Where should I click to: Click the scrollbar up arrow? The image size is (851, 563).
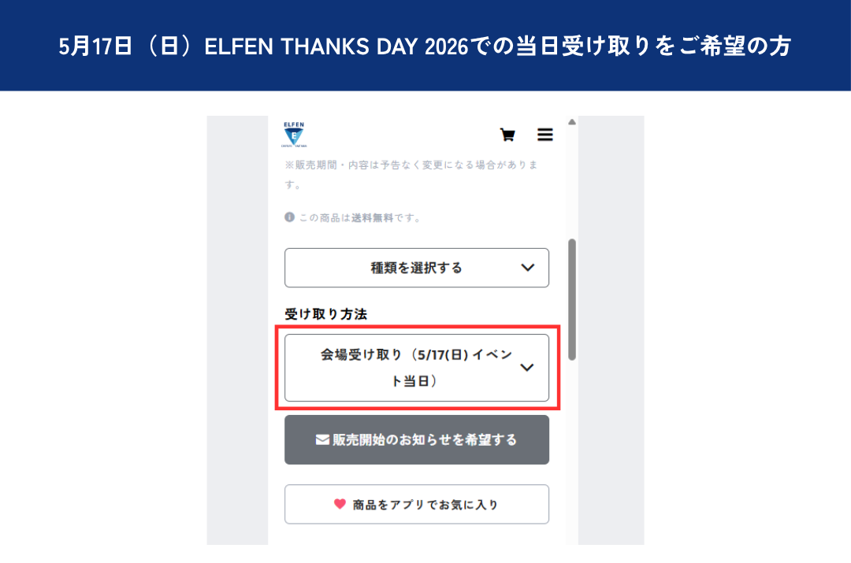(x=572, y=122)
